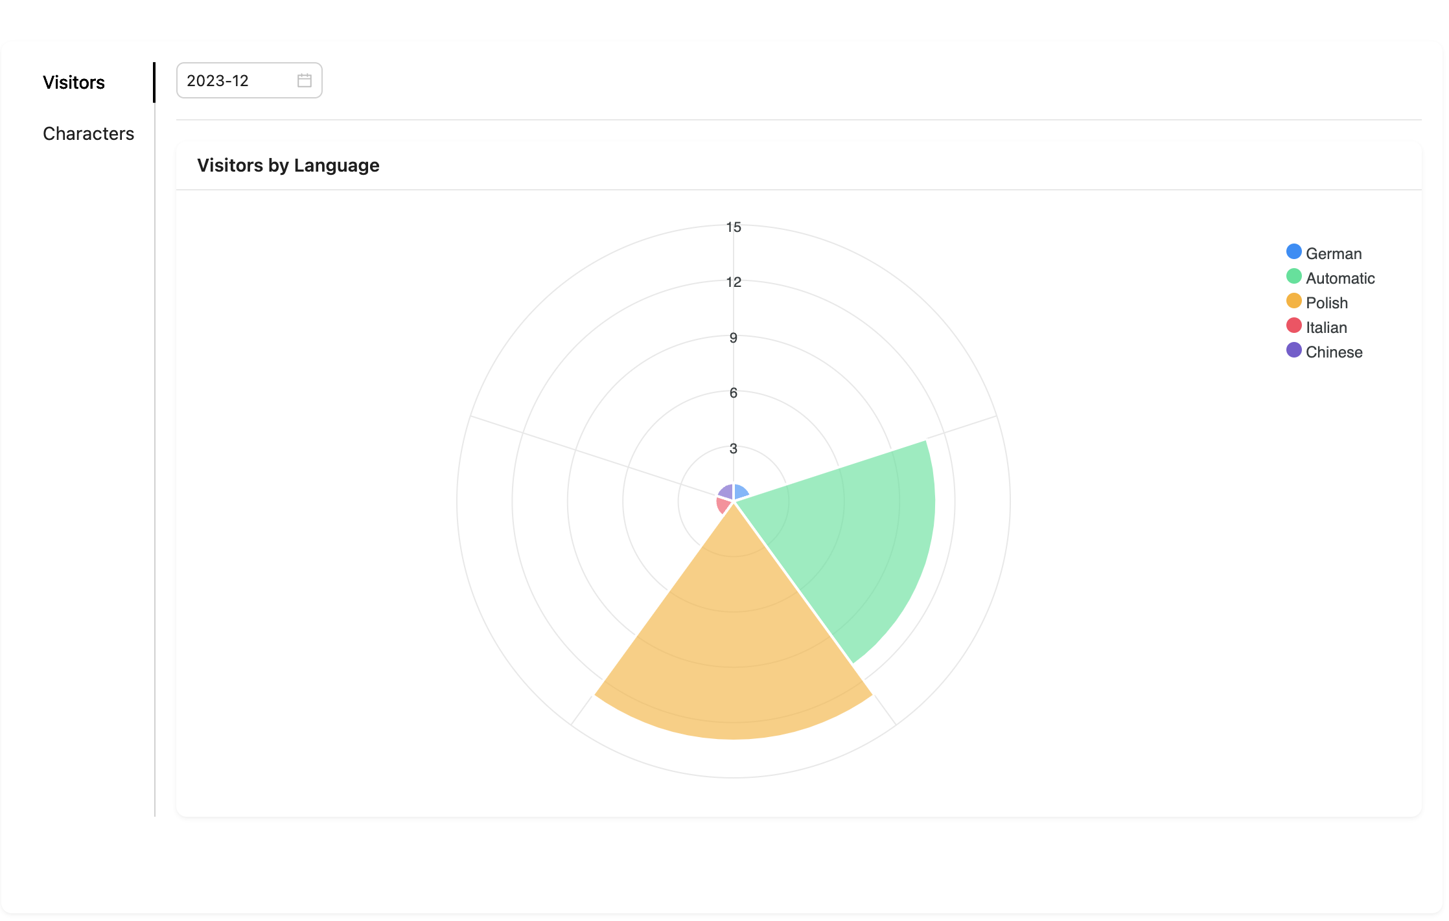The width and height of the screenshot is (1449, 921).
Task: Click the green Automatic legend dot
Action: [x=1293, y=277]
